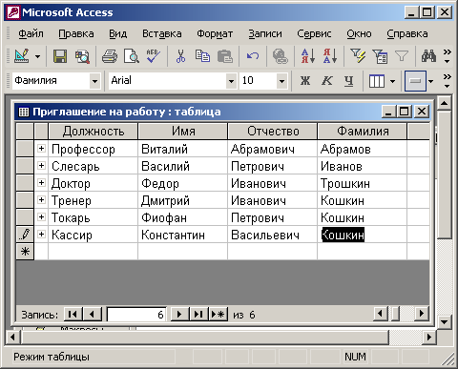Image resolution: width=458 pixels, height=369 pixels.
Task: Create new record navigation button
Action: [x=218, y=315]
